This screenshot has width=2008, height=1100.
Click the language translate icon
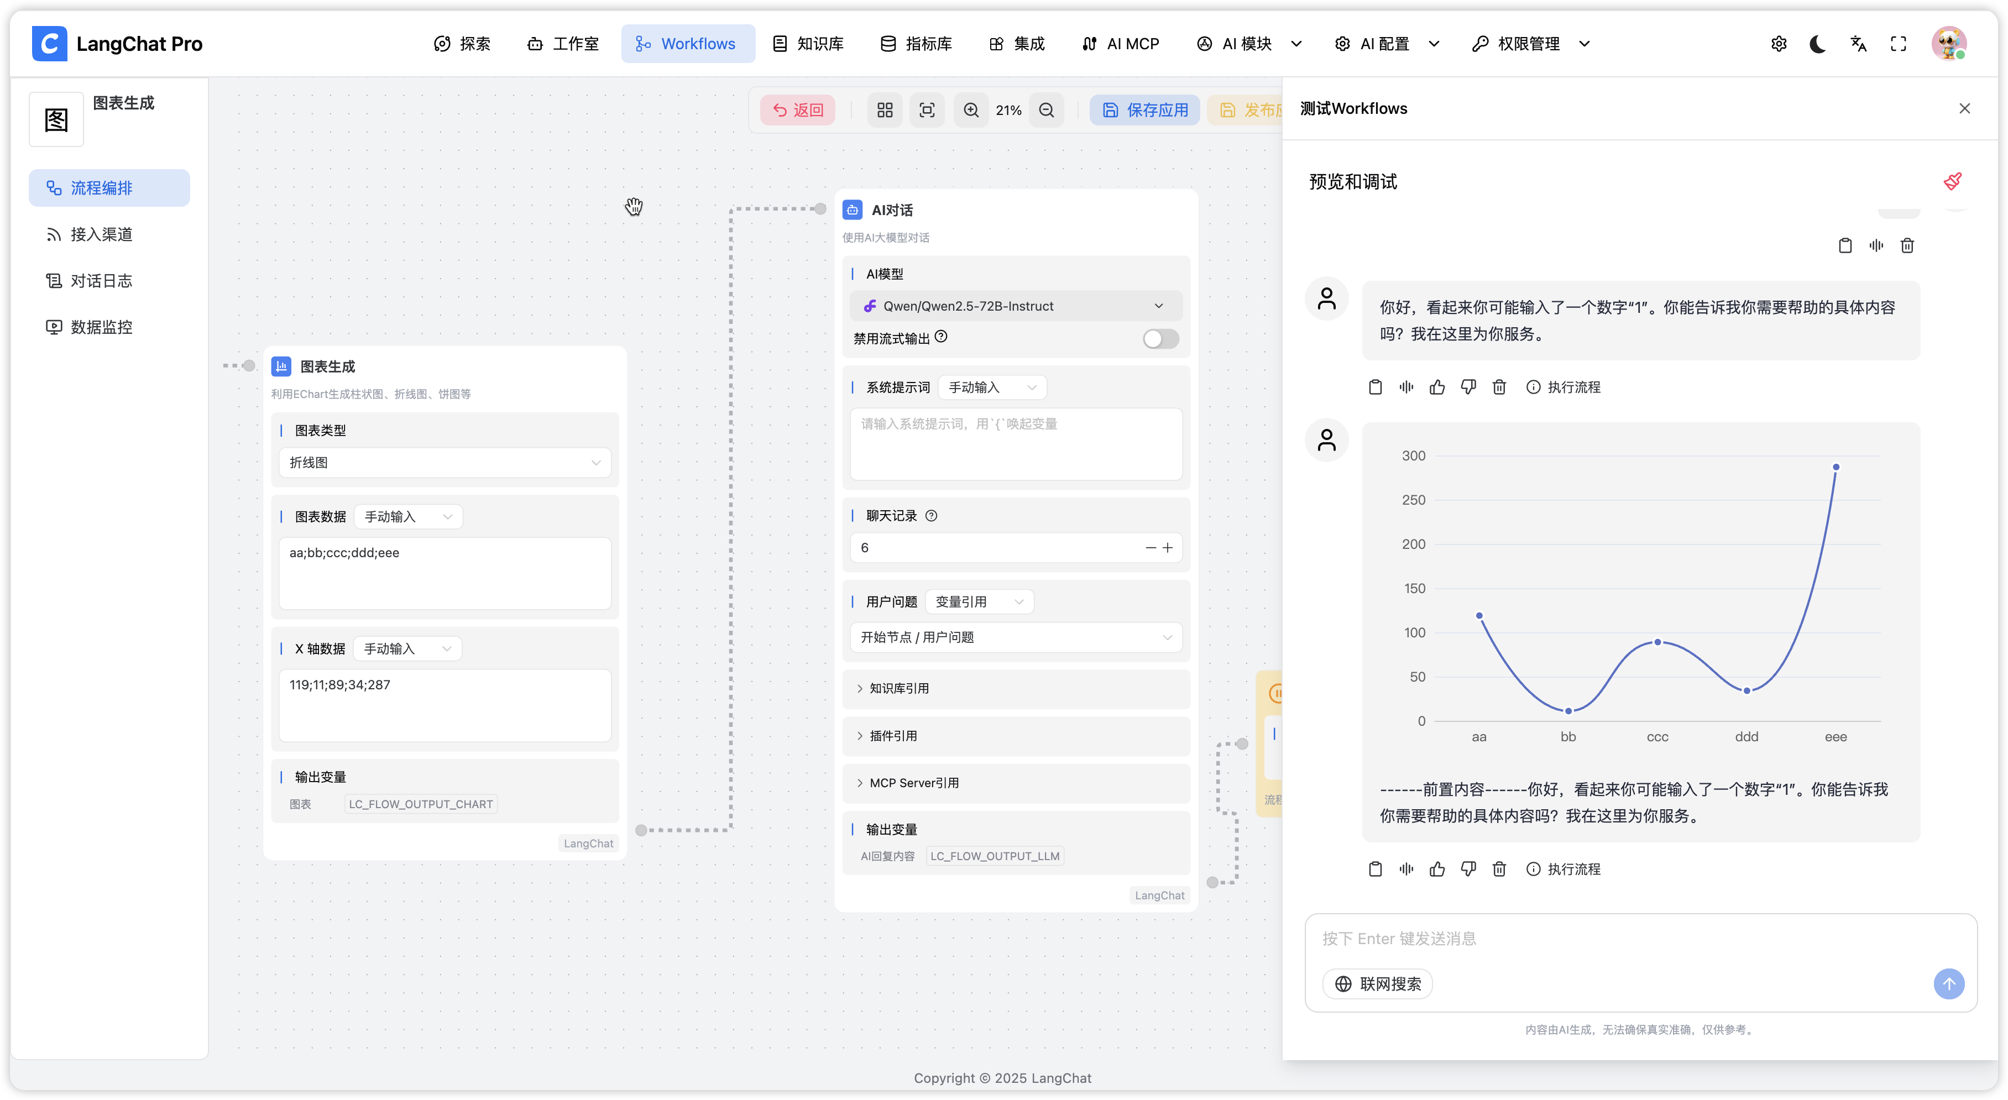click(1858, 44)
